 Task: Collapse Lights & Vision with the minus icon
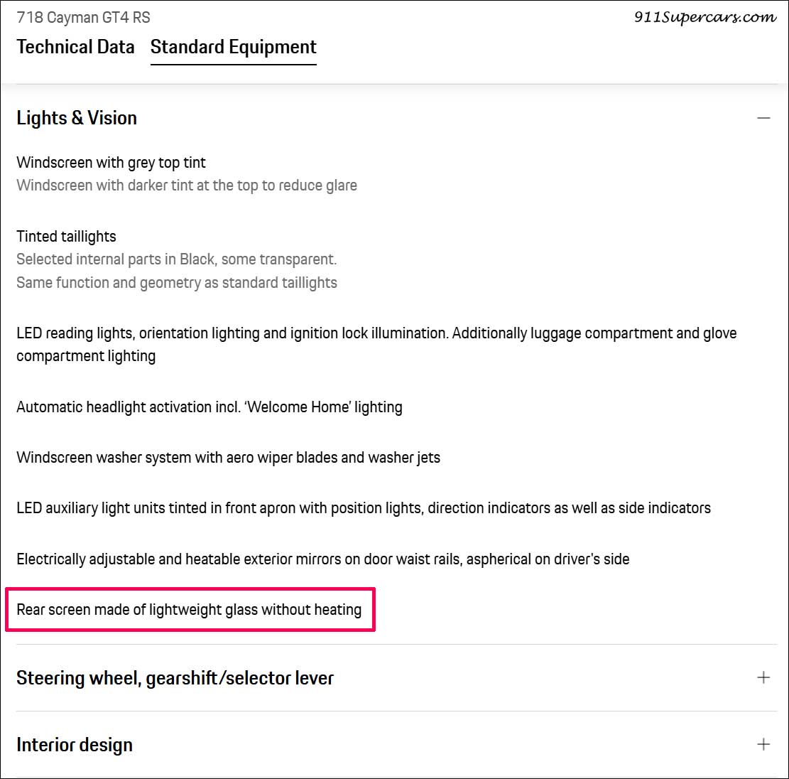pyautogui.click(x=763, y=118)
